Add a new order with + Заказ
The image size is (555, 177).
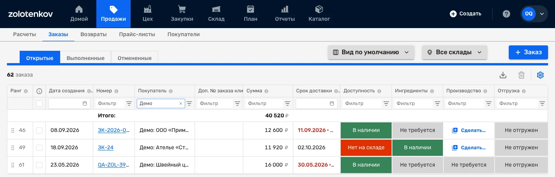click(x=528, y=52)
